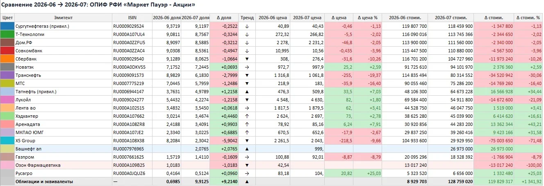Sort by the ISIN column header
Screen dimensions: 544x186
click(132, 18)
